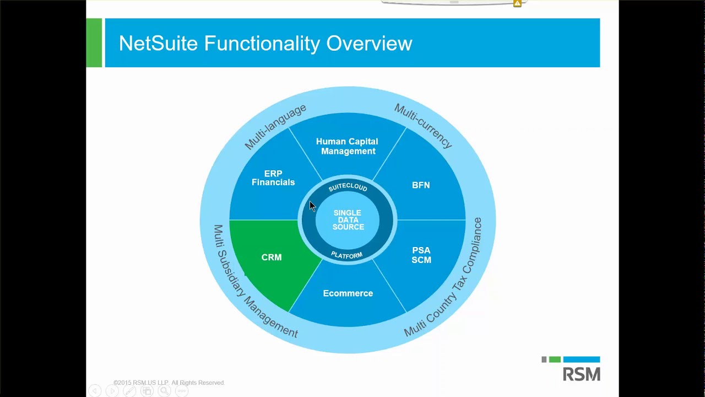Open the slideshow pen tools icon
The width and height of the screenshot is (705, 397).
[x=129, y=391]
